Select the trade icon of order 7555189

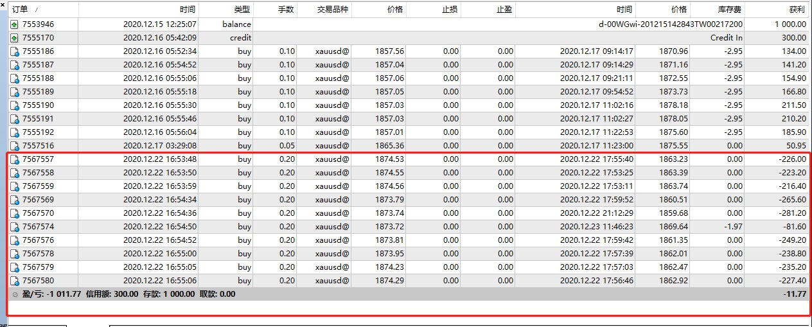point(15,92)
